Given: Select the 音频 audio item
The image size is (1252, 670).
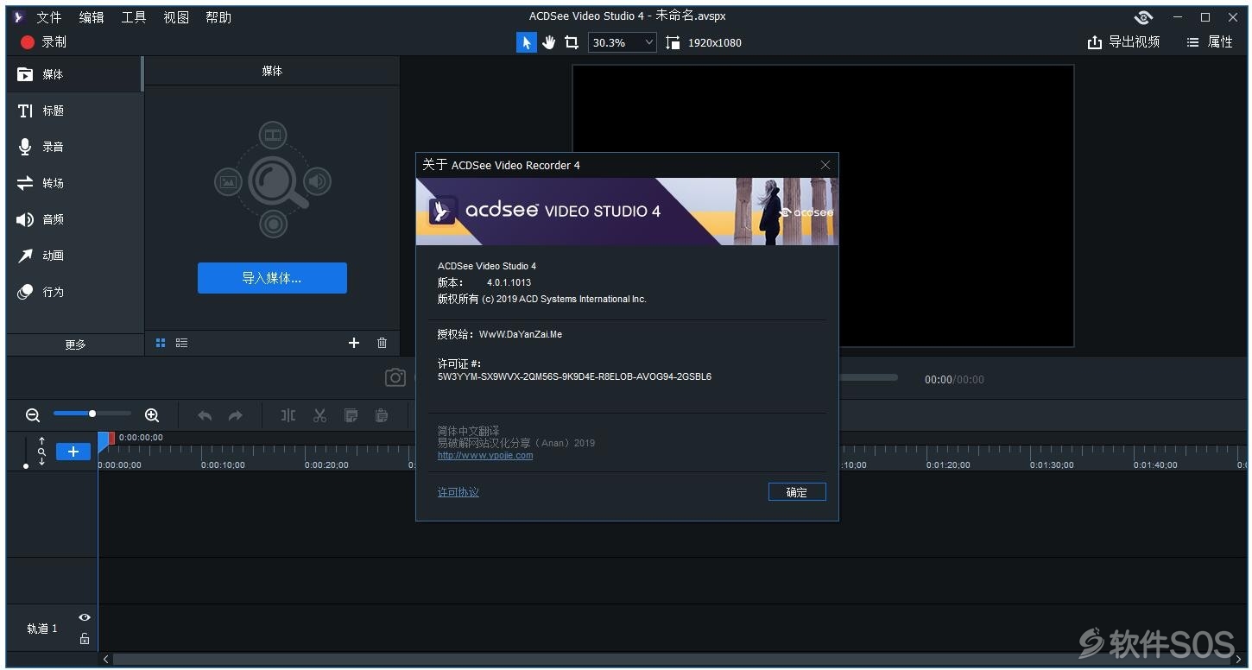Looking at the screenshot, I should (x=74, y=219).
